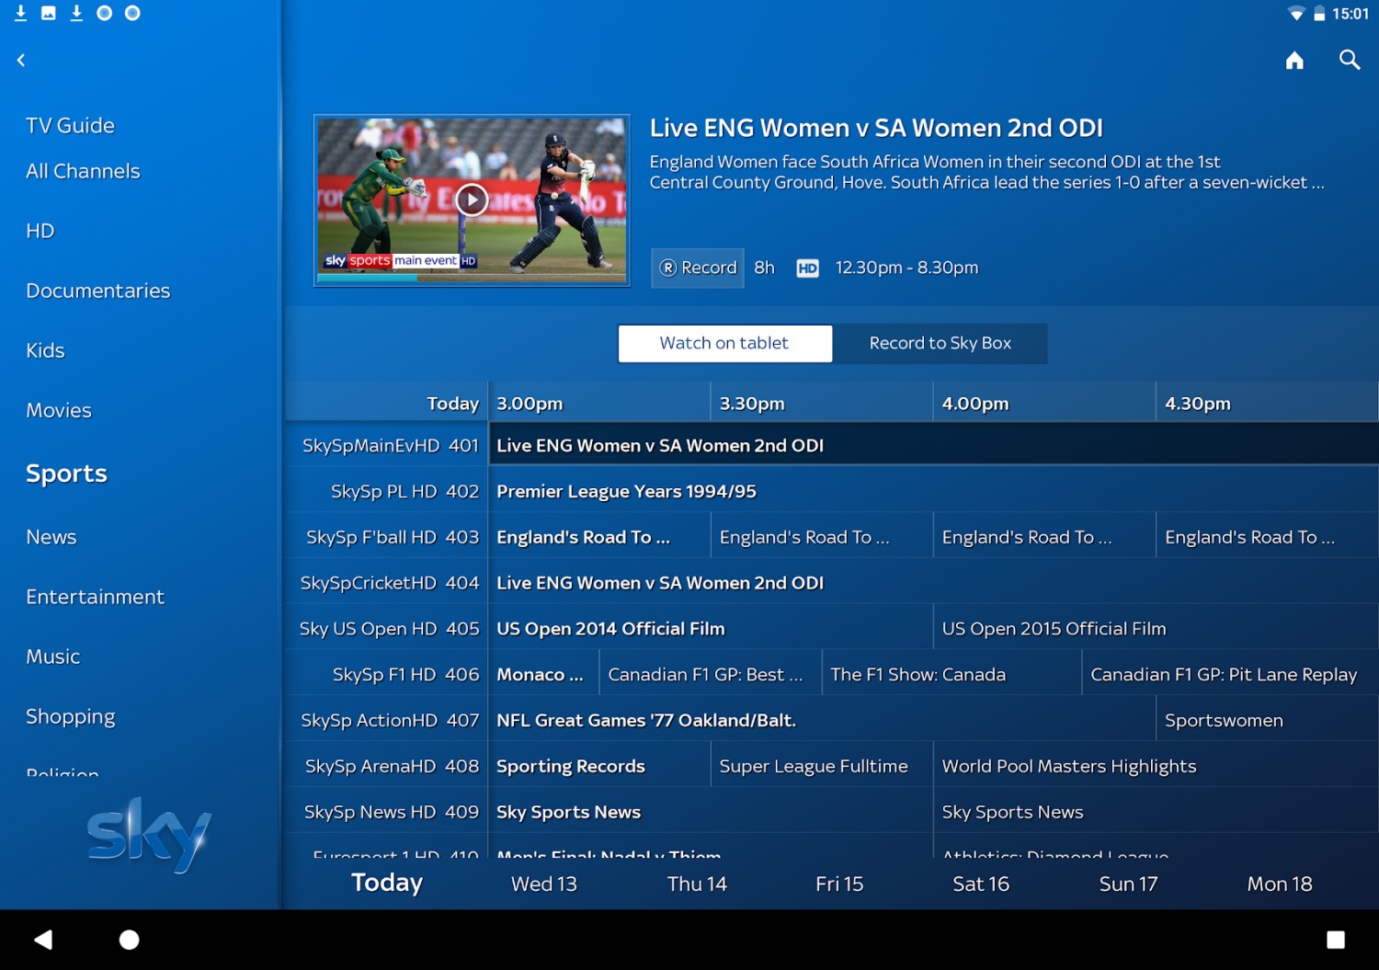Switch to Mon 18 schedule

click(1280, 884)
